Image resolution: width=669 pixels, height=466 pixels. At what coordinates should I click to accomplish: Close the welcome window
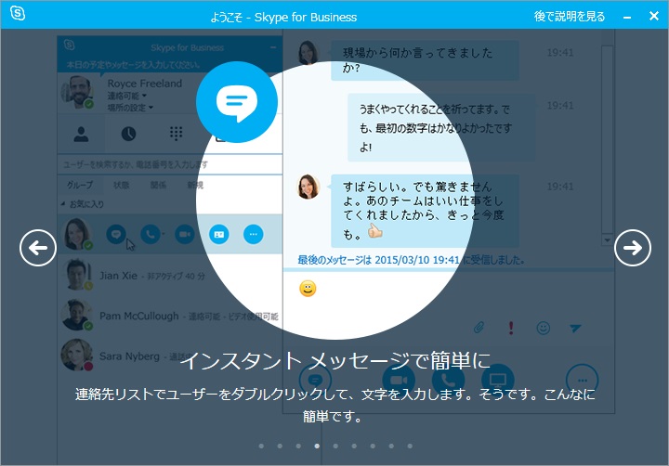pos(653,16)
